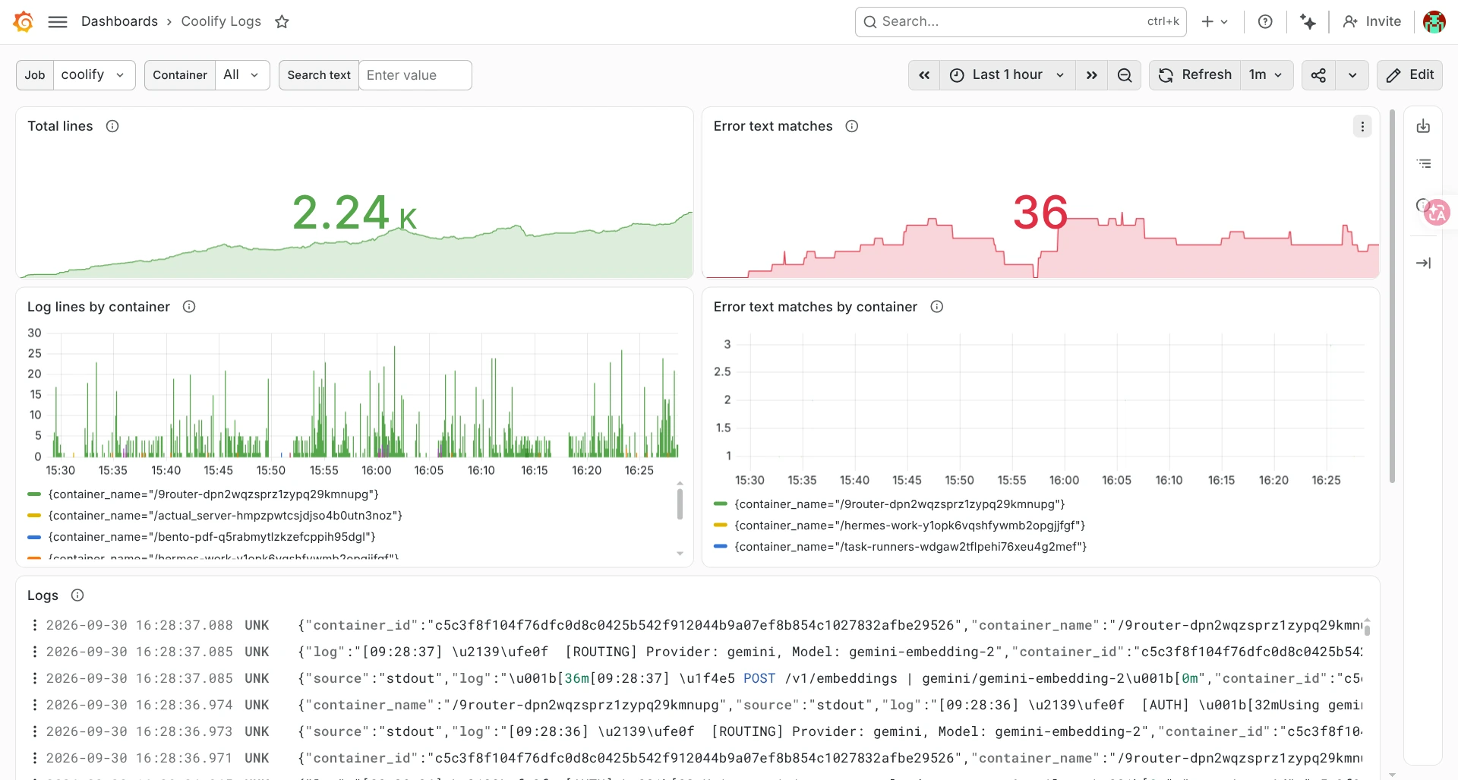Click the 36 error matches value
Viewport: 1458px width, 780px height.
(1040, 213)
